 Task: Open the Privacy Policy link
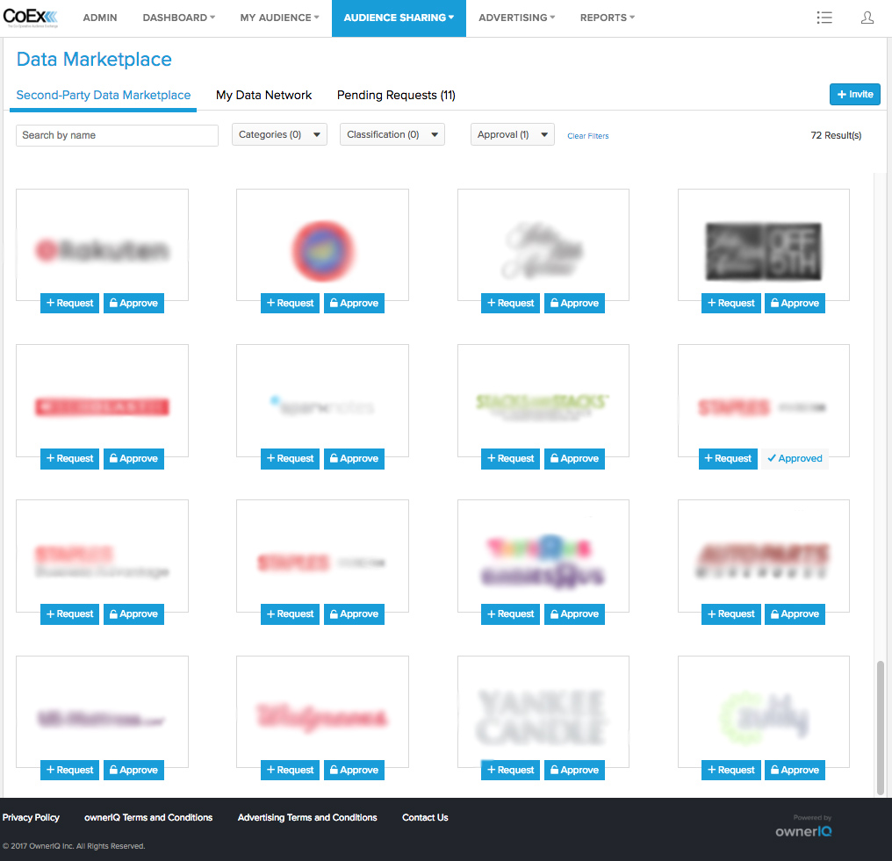[31, 817]
